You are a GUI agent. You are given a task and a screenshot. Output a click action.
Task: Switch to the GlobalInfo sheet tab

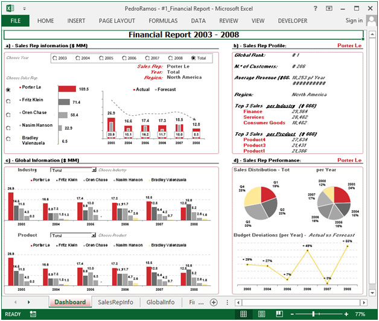click(x=161, y=302)
